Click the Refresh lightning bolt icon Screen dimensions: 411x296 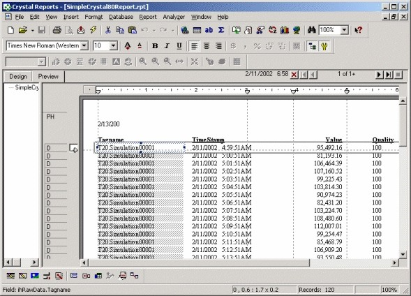pyautogui.click(x=93, y=30)
